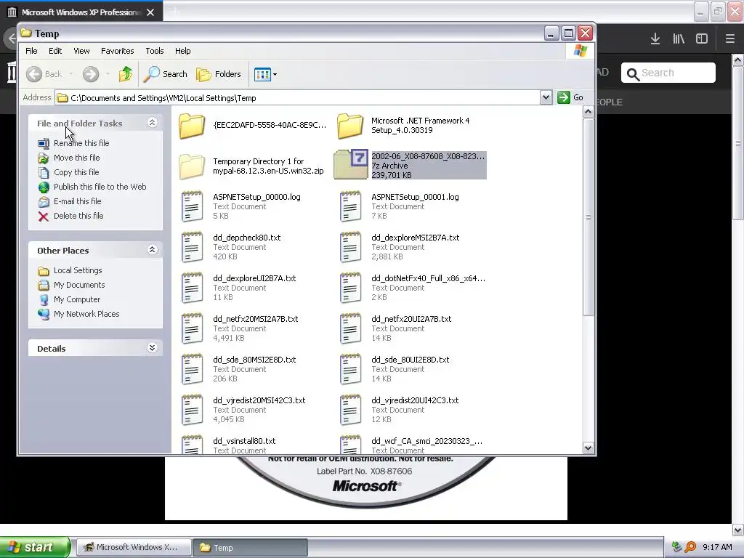Click the file list scroll up arrow
Viewport: 744px width, 558px height.
(x=589, y=112)
